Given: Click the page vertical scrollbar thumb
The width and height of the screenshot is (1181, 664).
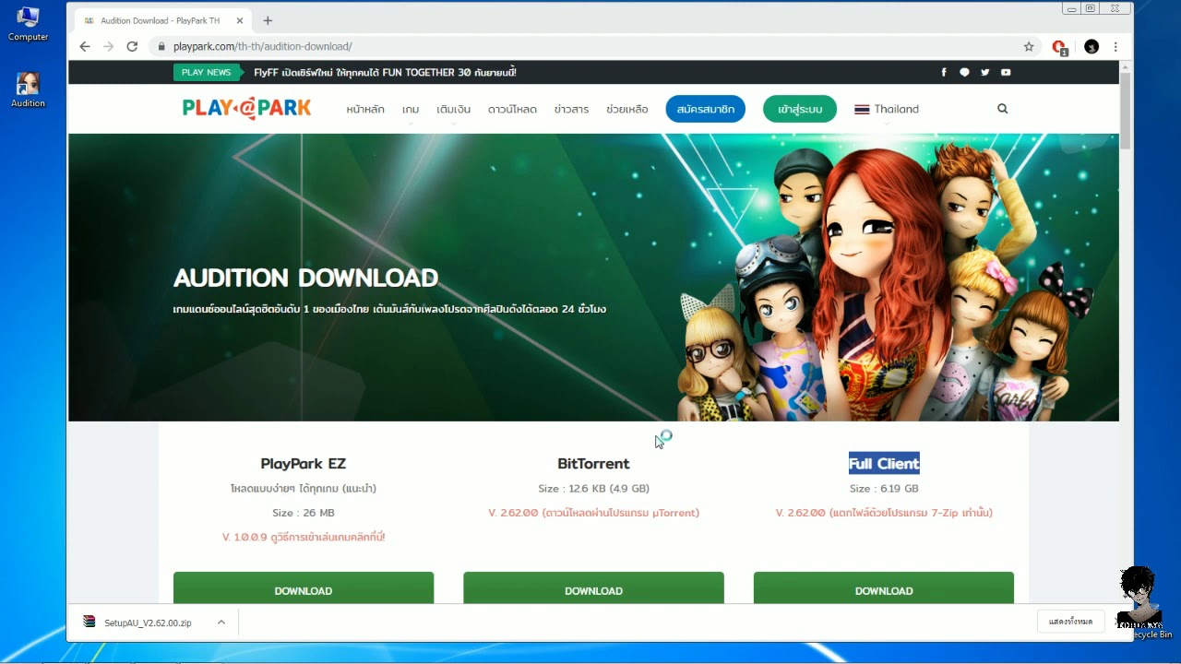Looking at the screenshot, I should [x=1125, y=111].
